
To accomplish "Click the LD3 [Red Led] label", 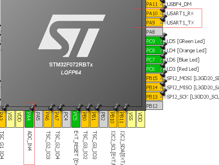I will (x=183, y=69).
